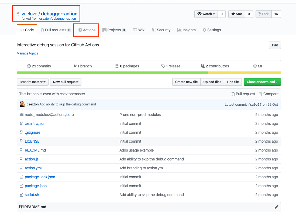Click the file icon beside README.md row
Screen dimensions: 296x223
pyautogui.click(x=21, y=150)
